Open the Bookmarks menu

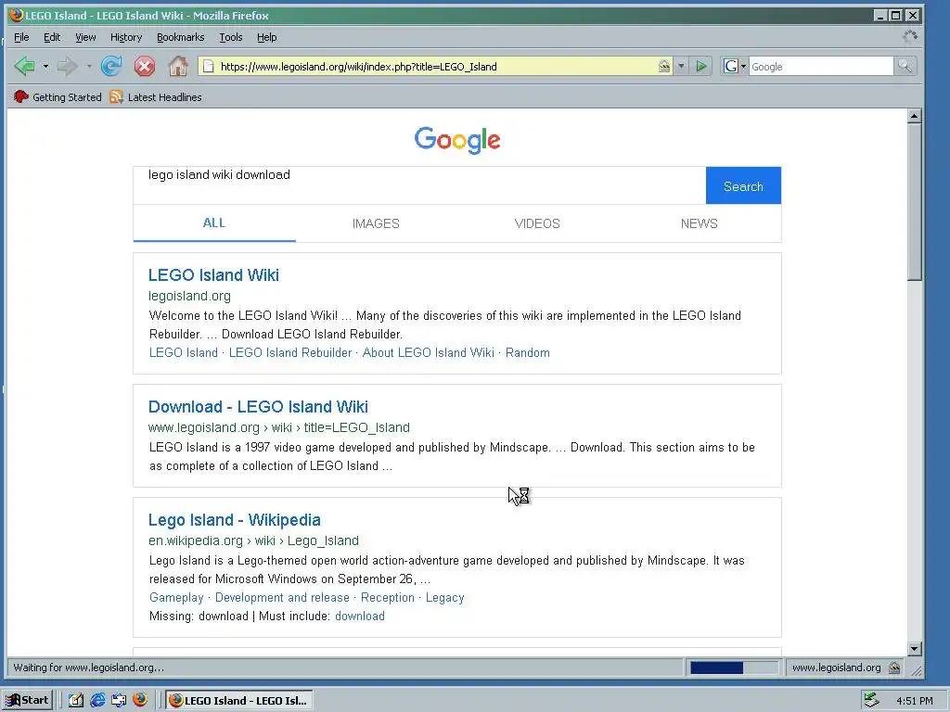click(x=181, y=37)
